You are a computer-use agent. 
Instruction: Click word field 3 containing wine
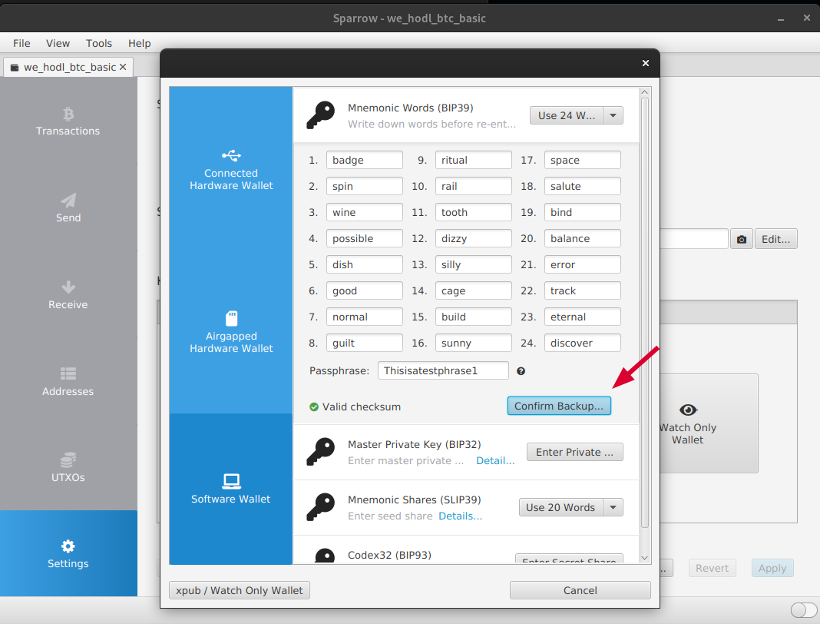[x=365, y=213]
